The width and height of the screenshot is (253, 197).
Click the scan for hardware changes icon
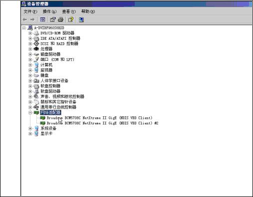(81, 20)
